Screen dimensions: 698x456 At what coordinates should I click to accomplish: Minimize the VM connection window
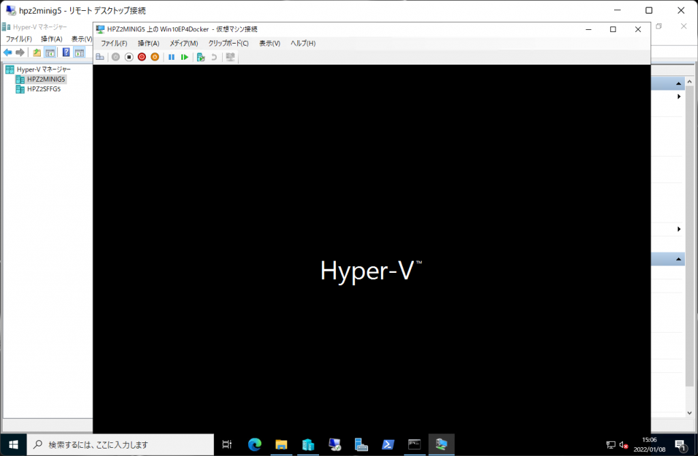click(x=588, y=29)
